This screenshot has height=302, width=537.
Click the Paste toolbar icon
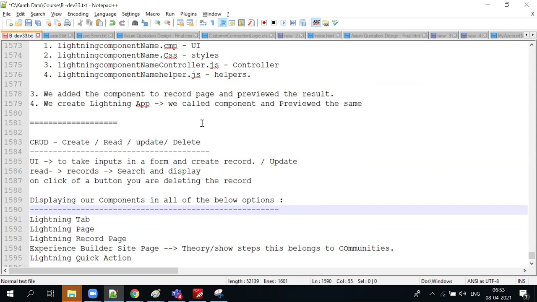point(99,23)
